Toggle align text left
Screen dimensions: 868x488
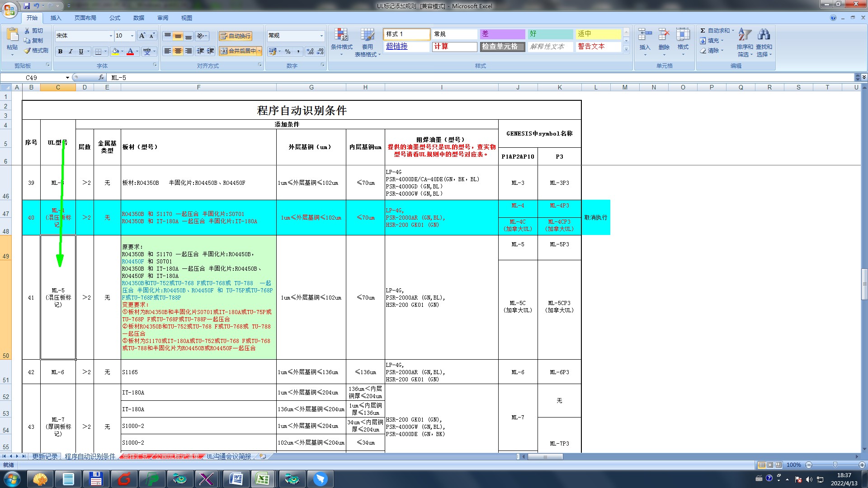168,51
